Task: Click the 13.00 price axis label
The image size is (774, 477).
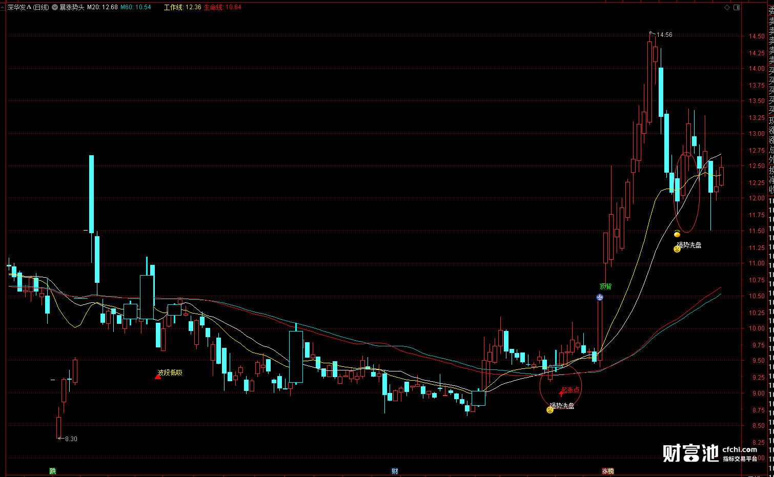Action: click(x=757, y=133)
